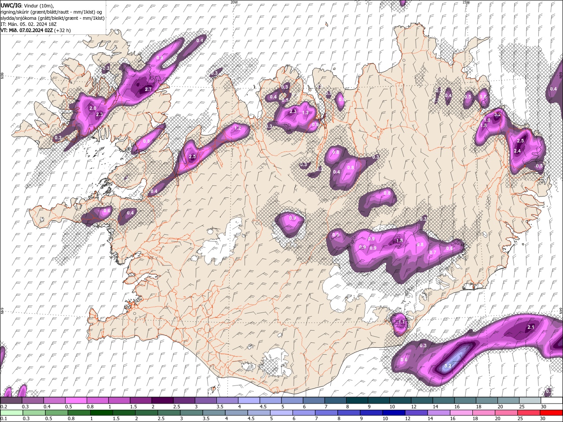The width and height of the screenshot is (563, 422).
Task: Click the 2.0 snowfall value label
Action: [x=92, y=108]
